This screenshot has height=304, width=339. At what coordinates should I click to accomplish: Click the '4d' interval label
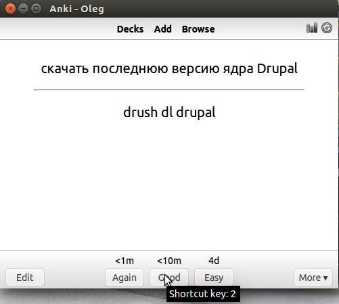point(214,261)
